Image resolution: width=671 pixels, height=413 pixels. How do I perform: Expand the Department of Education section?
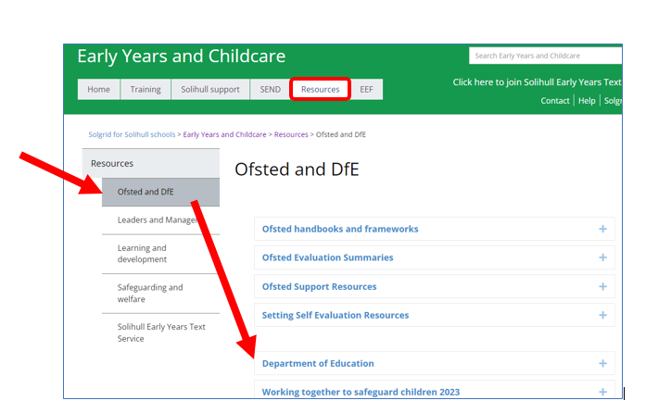coord(318,363)
